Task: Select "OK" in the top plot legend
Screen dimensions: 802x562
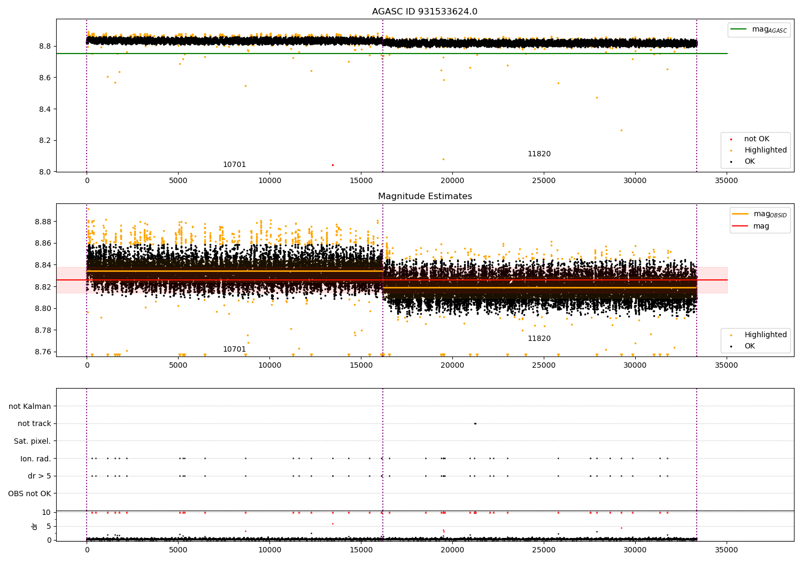Action: 750,162
